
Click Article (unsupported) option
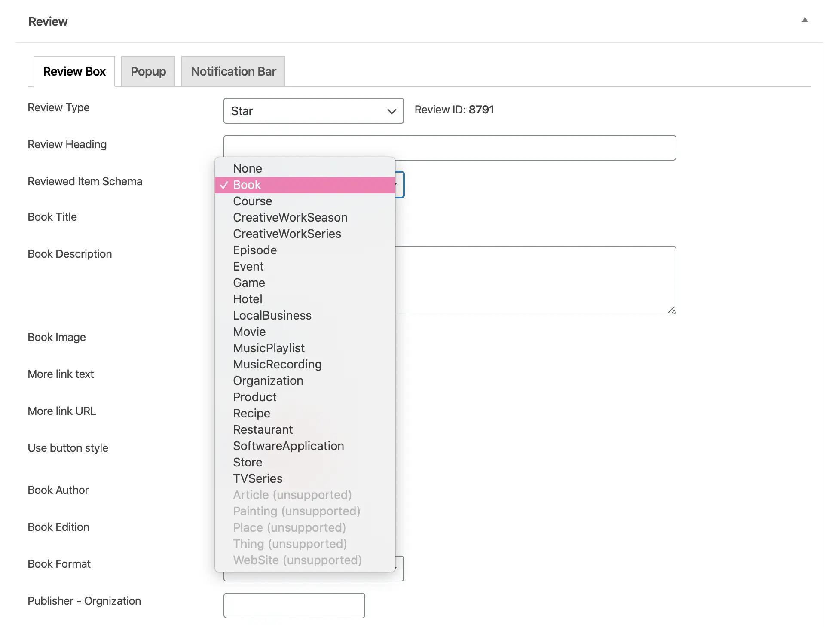point(305,495)
